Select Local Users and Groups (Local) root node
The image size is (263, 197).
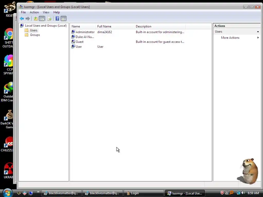[x=46, y=26]
